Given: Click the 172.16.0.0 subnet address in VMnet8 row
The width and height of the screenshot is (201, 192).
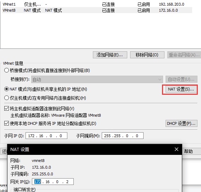Looking at the screenshot, I should point(168,10).
